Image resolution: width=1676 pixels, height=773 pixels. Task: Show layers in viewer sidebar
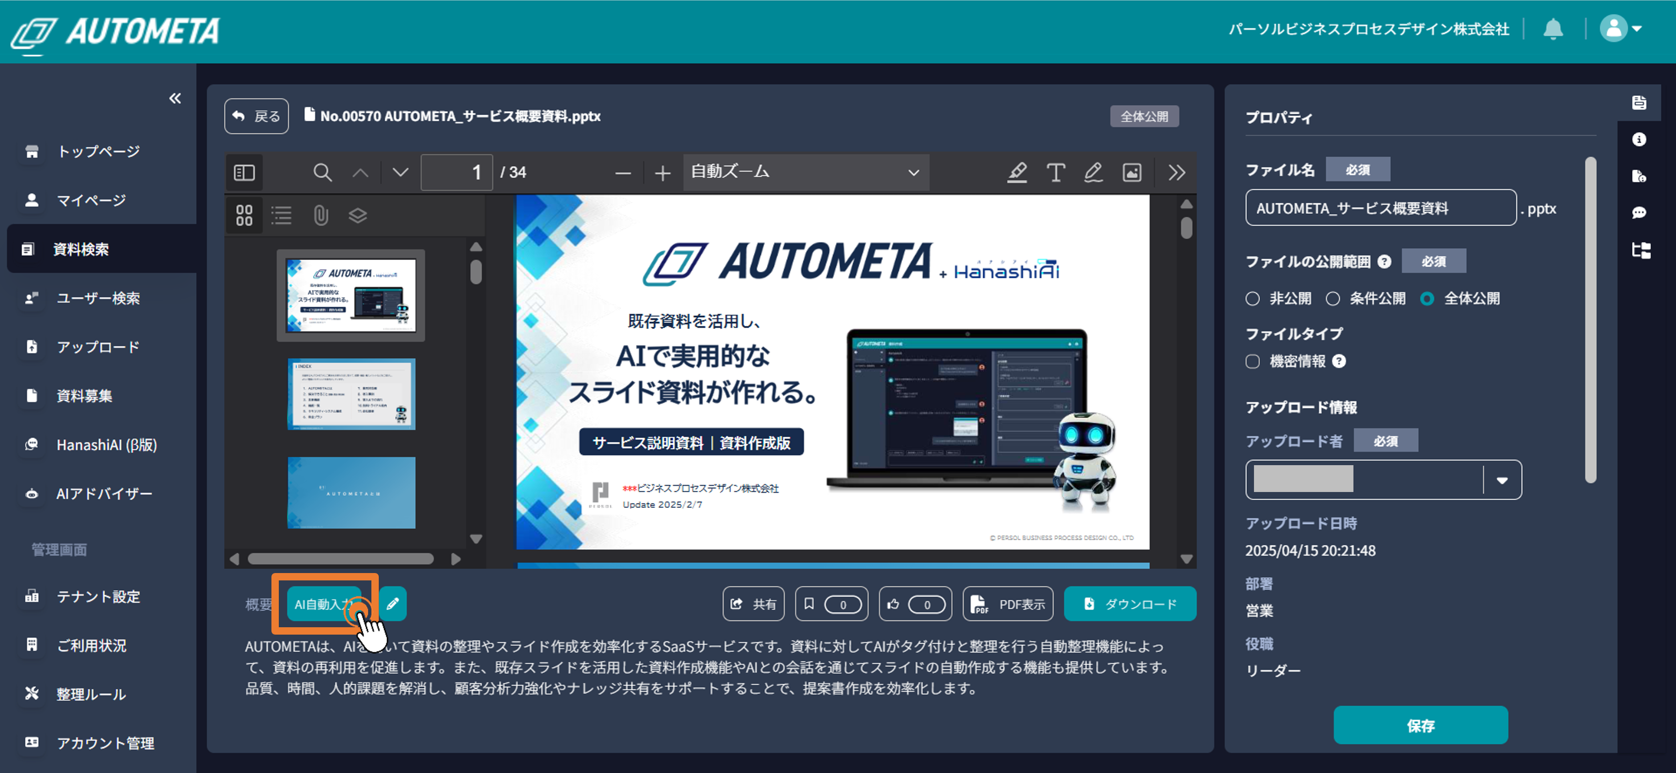358,215
